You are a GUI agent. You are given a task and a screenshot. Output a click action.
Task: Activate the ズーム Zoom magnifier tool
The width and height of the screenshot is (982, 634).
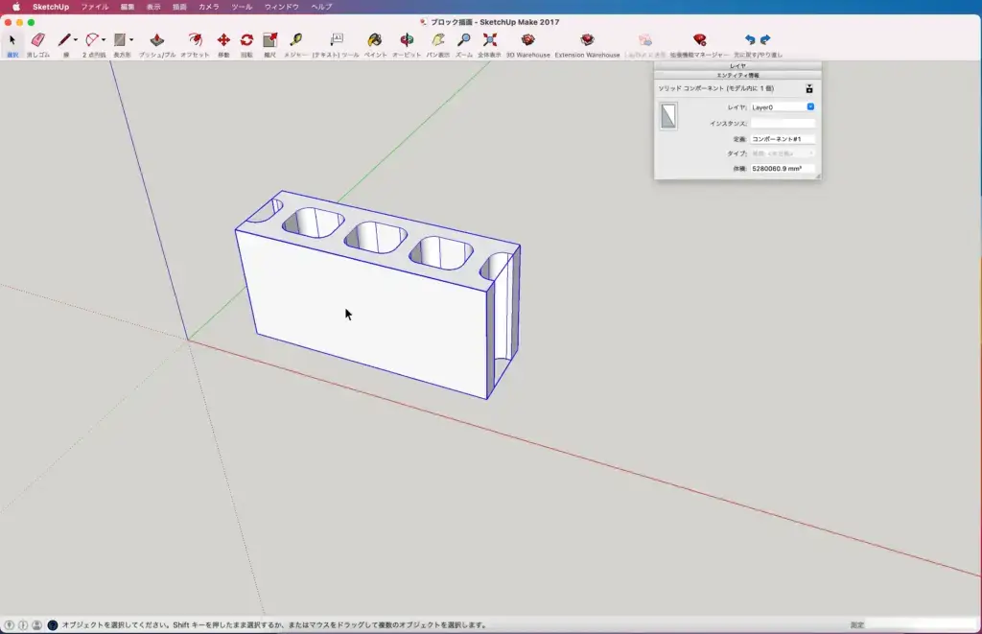464,40
